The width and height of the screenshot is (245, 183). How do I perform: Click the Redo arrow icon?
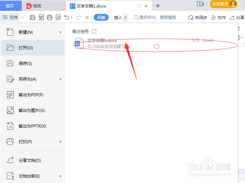tap(78, 17)
